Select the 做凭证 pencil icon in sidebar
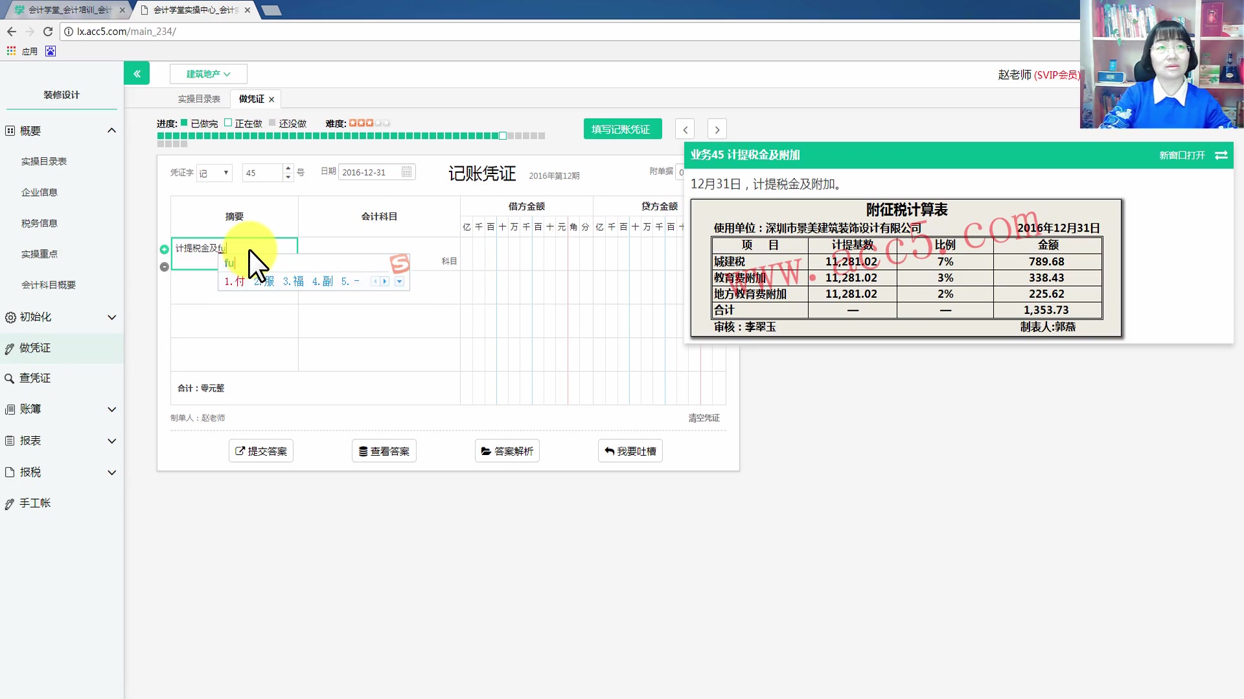 click(x=9, y=348)
